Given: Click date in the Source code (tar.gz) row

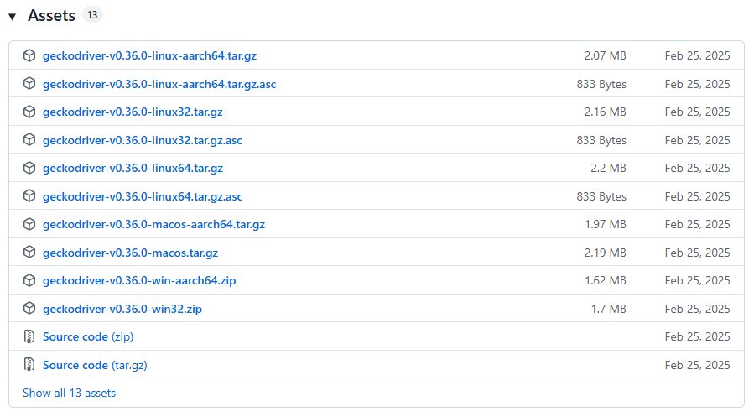Looking at the screenshot, I should tap(697, 365).
